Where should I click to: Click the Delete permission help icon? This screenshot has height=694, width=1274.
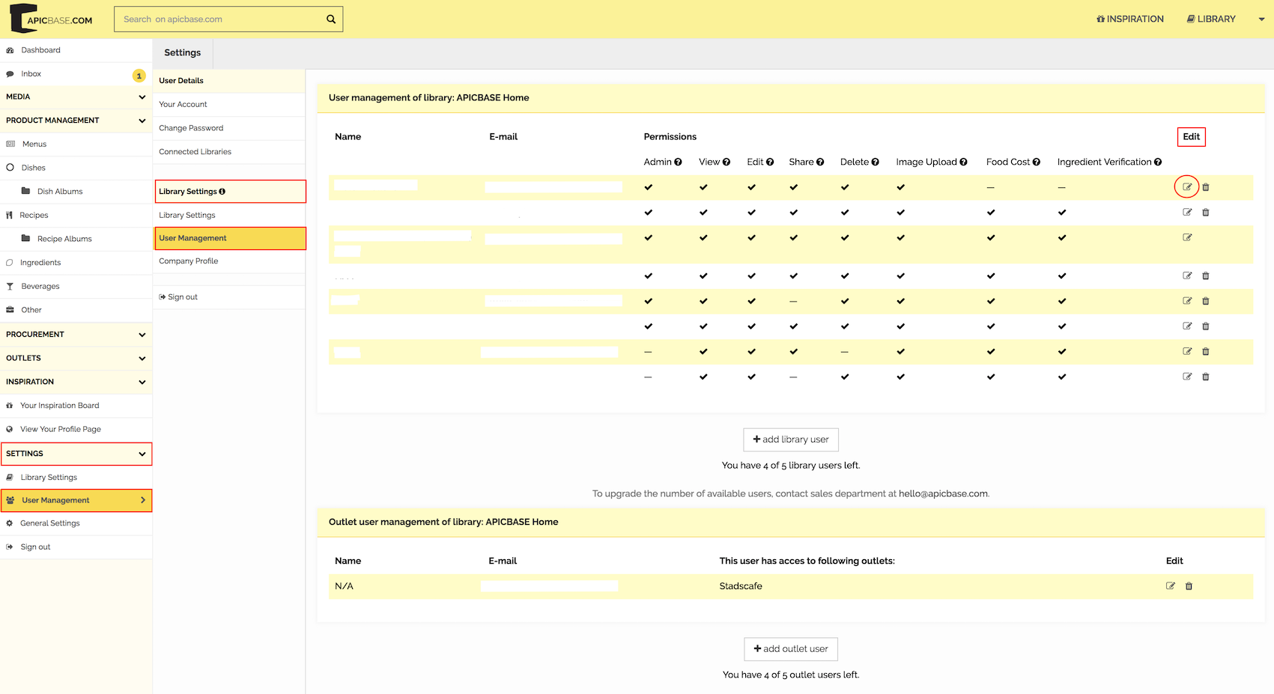(x=876, y=162)
